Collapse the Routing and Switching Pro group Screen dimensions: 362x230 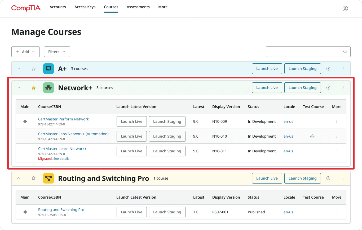(x=19, y=178)
